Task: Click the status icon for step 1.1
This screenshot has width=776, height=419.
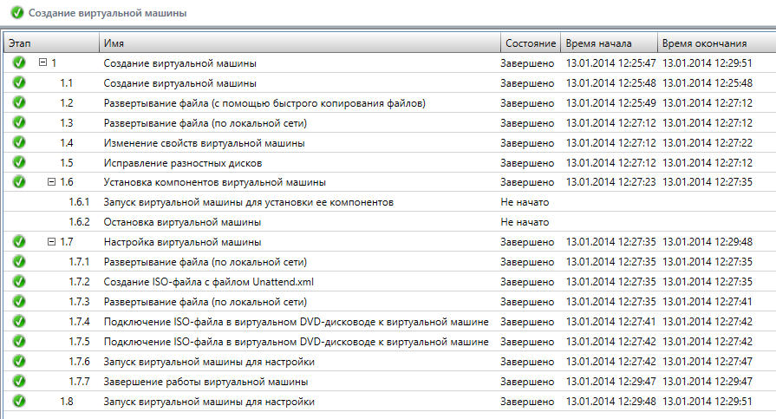Action: tap(19, 83)
